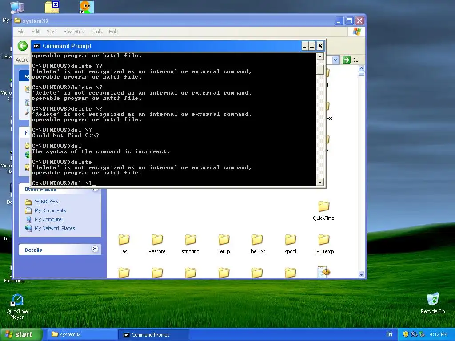Viewport: 455px width, 341px height.
Task: Select the QuickTime folder in system32
Action: coord(323,211)
